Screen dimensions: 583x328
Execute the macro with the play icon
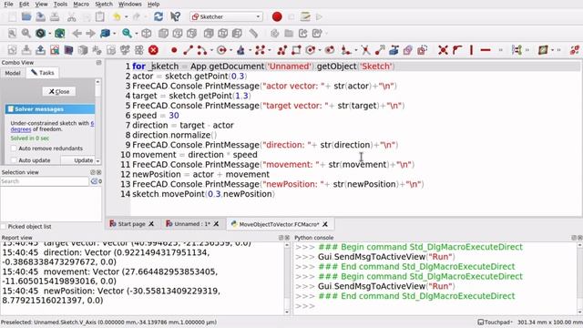click(319, 16)
